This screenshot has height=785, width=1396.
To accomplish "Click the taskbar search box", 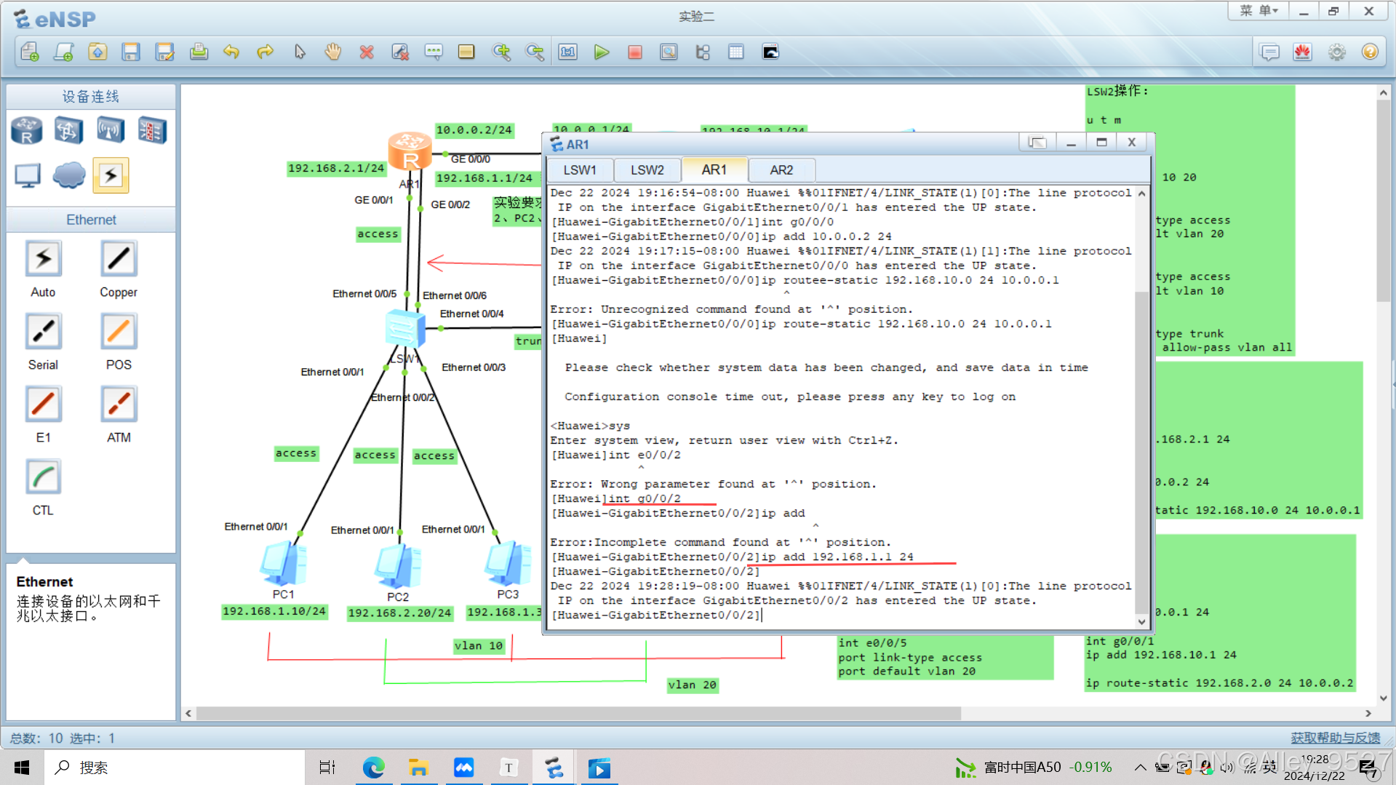I will [175, 768].
